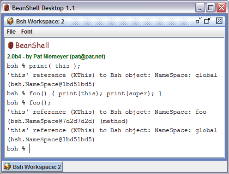This screenshot has width=229, height=174.
Task: Click the BeanShell Desktop 1.1 title text
Action: click(x=43, y=8)
